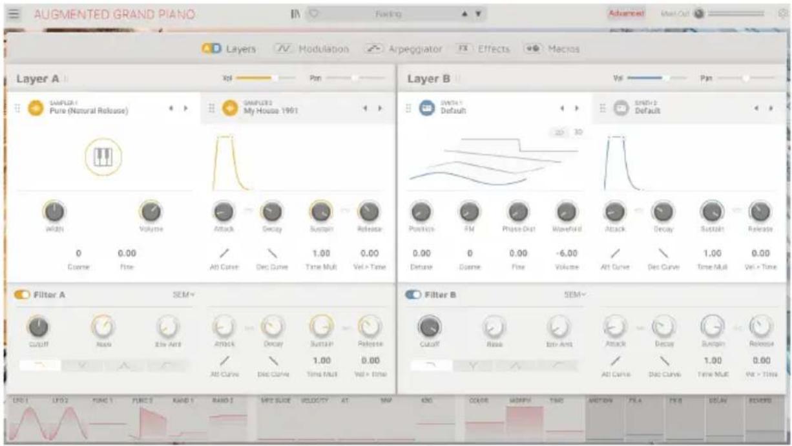The width and height of the screenshot is (792, 446).
Task: Open the Macros tab
Action: pyautogui.click(x=551, y=48)
